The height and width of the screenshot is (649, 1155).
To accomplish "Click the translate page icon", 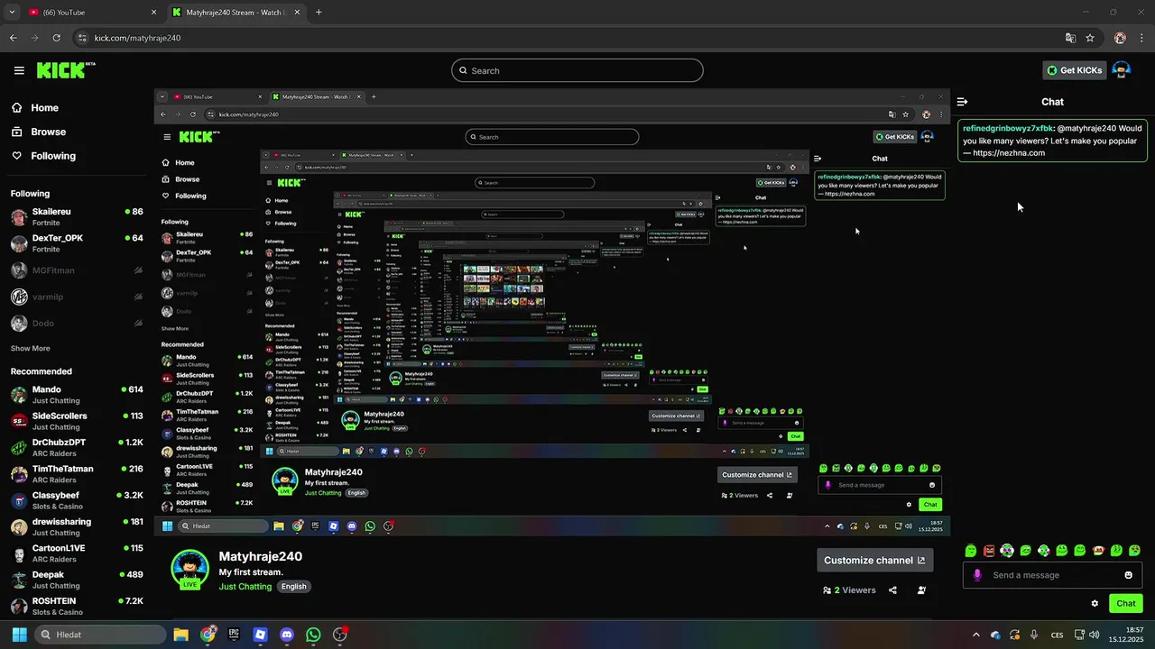I will [1070, 38].
